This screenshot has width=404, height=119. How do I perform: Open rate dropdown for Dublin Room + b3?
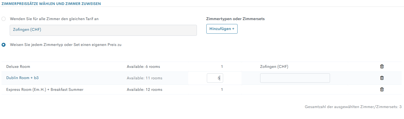(x=295, y=78)
